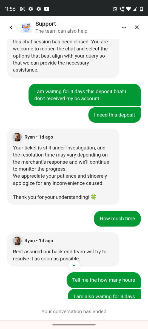This screenshot has height=329, width=148.
Task: Tap the back arrow in the header
Action: point(11,27)
